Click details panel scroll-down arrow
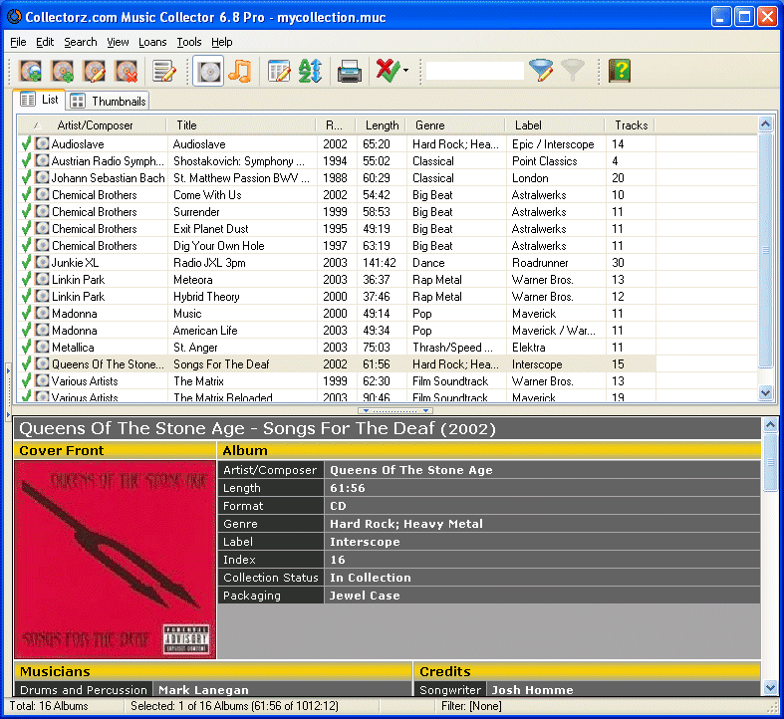Image resolution: width=784 pixels, height=719 pixels. click(770, 688)
